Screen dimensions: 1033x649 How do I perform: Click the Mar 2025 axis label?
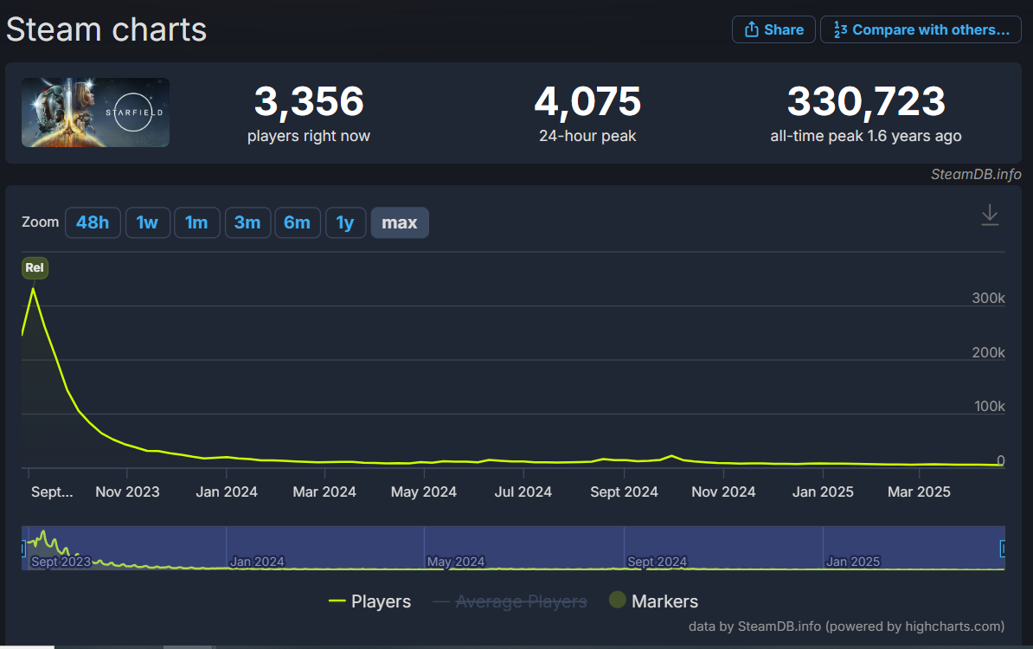pos(919,492)
